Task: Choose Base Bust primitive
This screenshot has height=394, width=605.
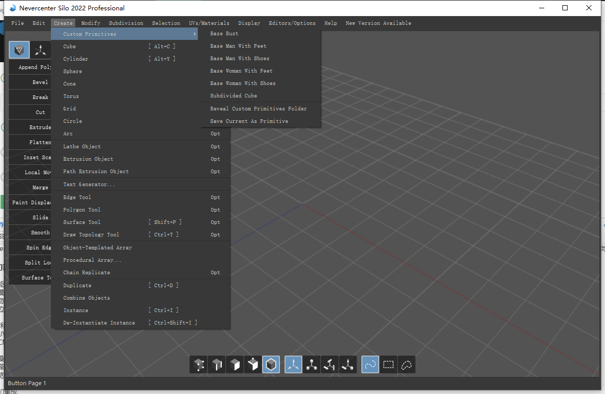Action: [x=259, y=34]
